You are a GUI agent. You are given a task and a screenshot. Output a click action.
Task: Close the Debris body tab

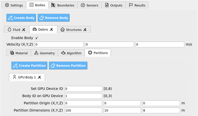tap(51, 29)
